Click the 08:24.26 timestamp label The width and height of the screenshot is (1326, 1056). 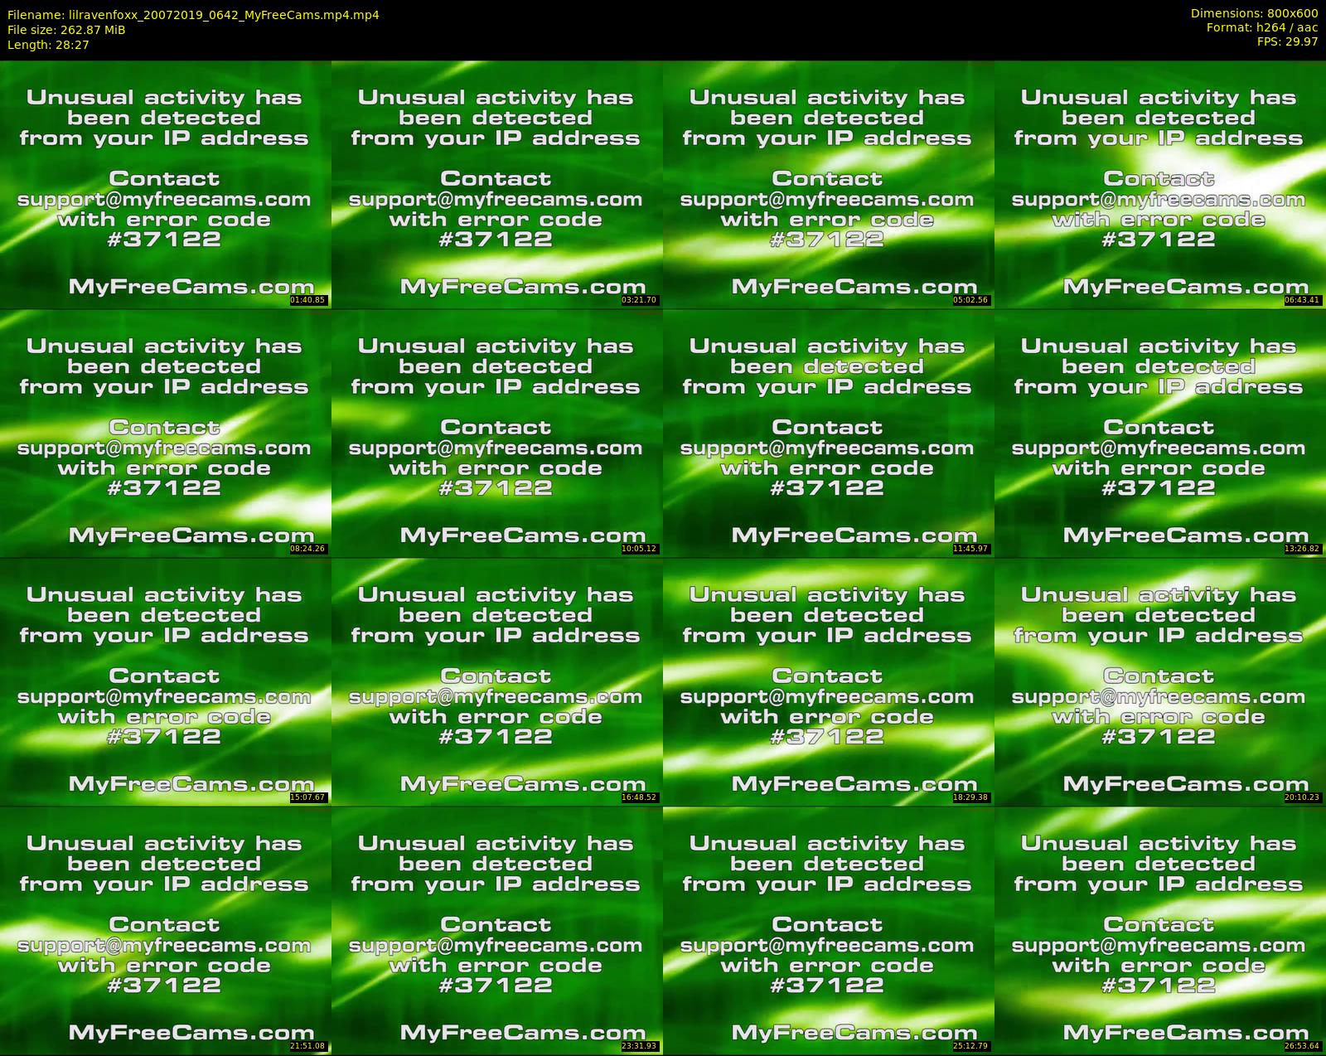308,549
